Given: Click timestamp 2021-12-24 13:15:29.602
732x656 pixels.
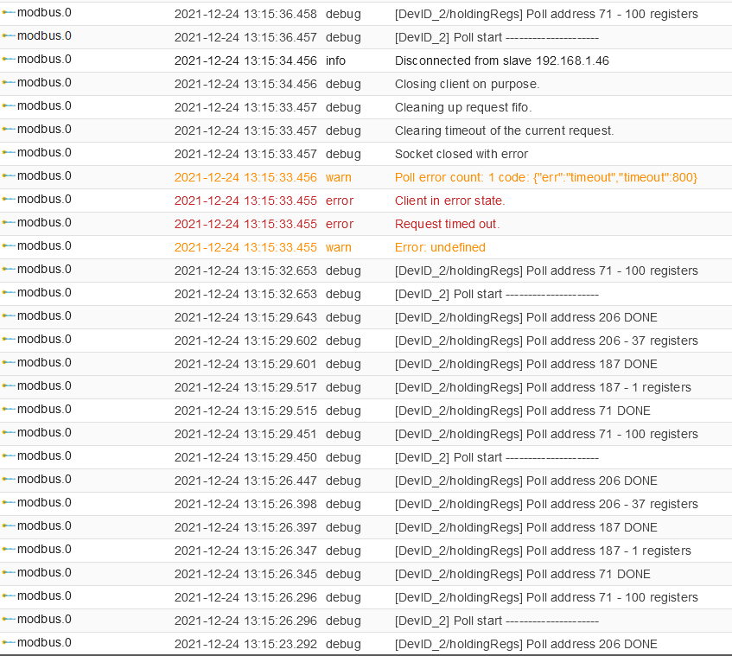Looking at the screenshot, I should pos(245,341).
